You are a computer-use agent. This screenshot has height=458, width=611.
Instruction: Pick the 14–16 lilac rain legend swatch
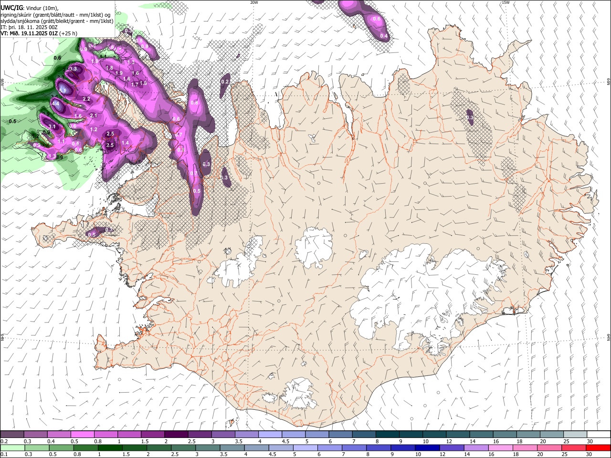475,448
